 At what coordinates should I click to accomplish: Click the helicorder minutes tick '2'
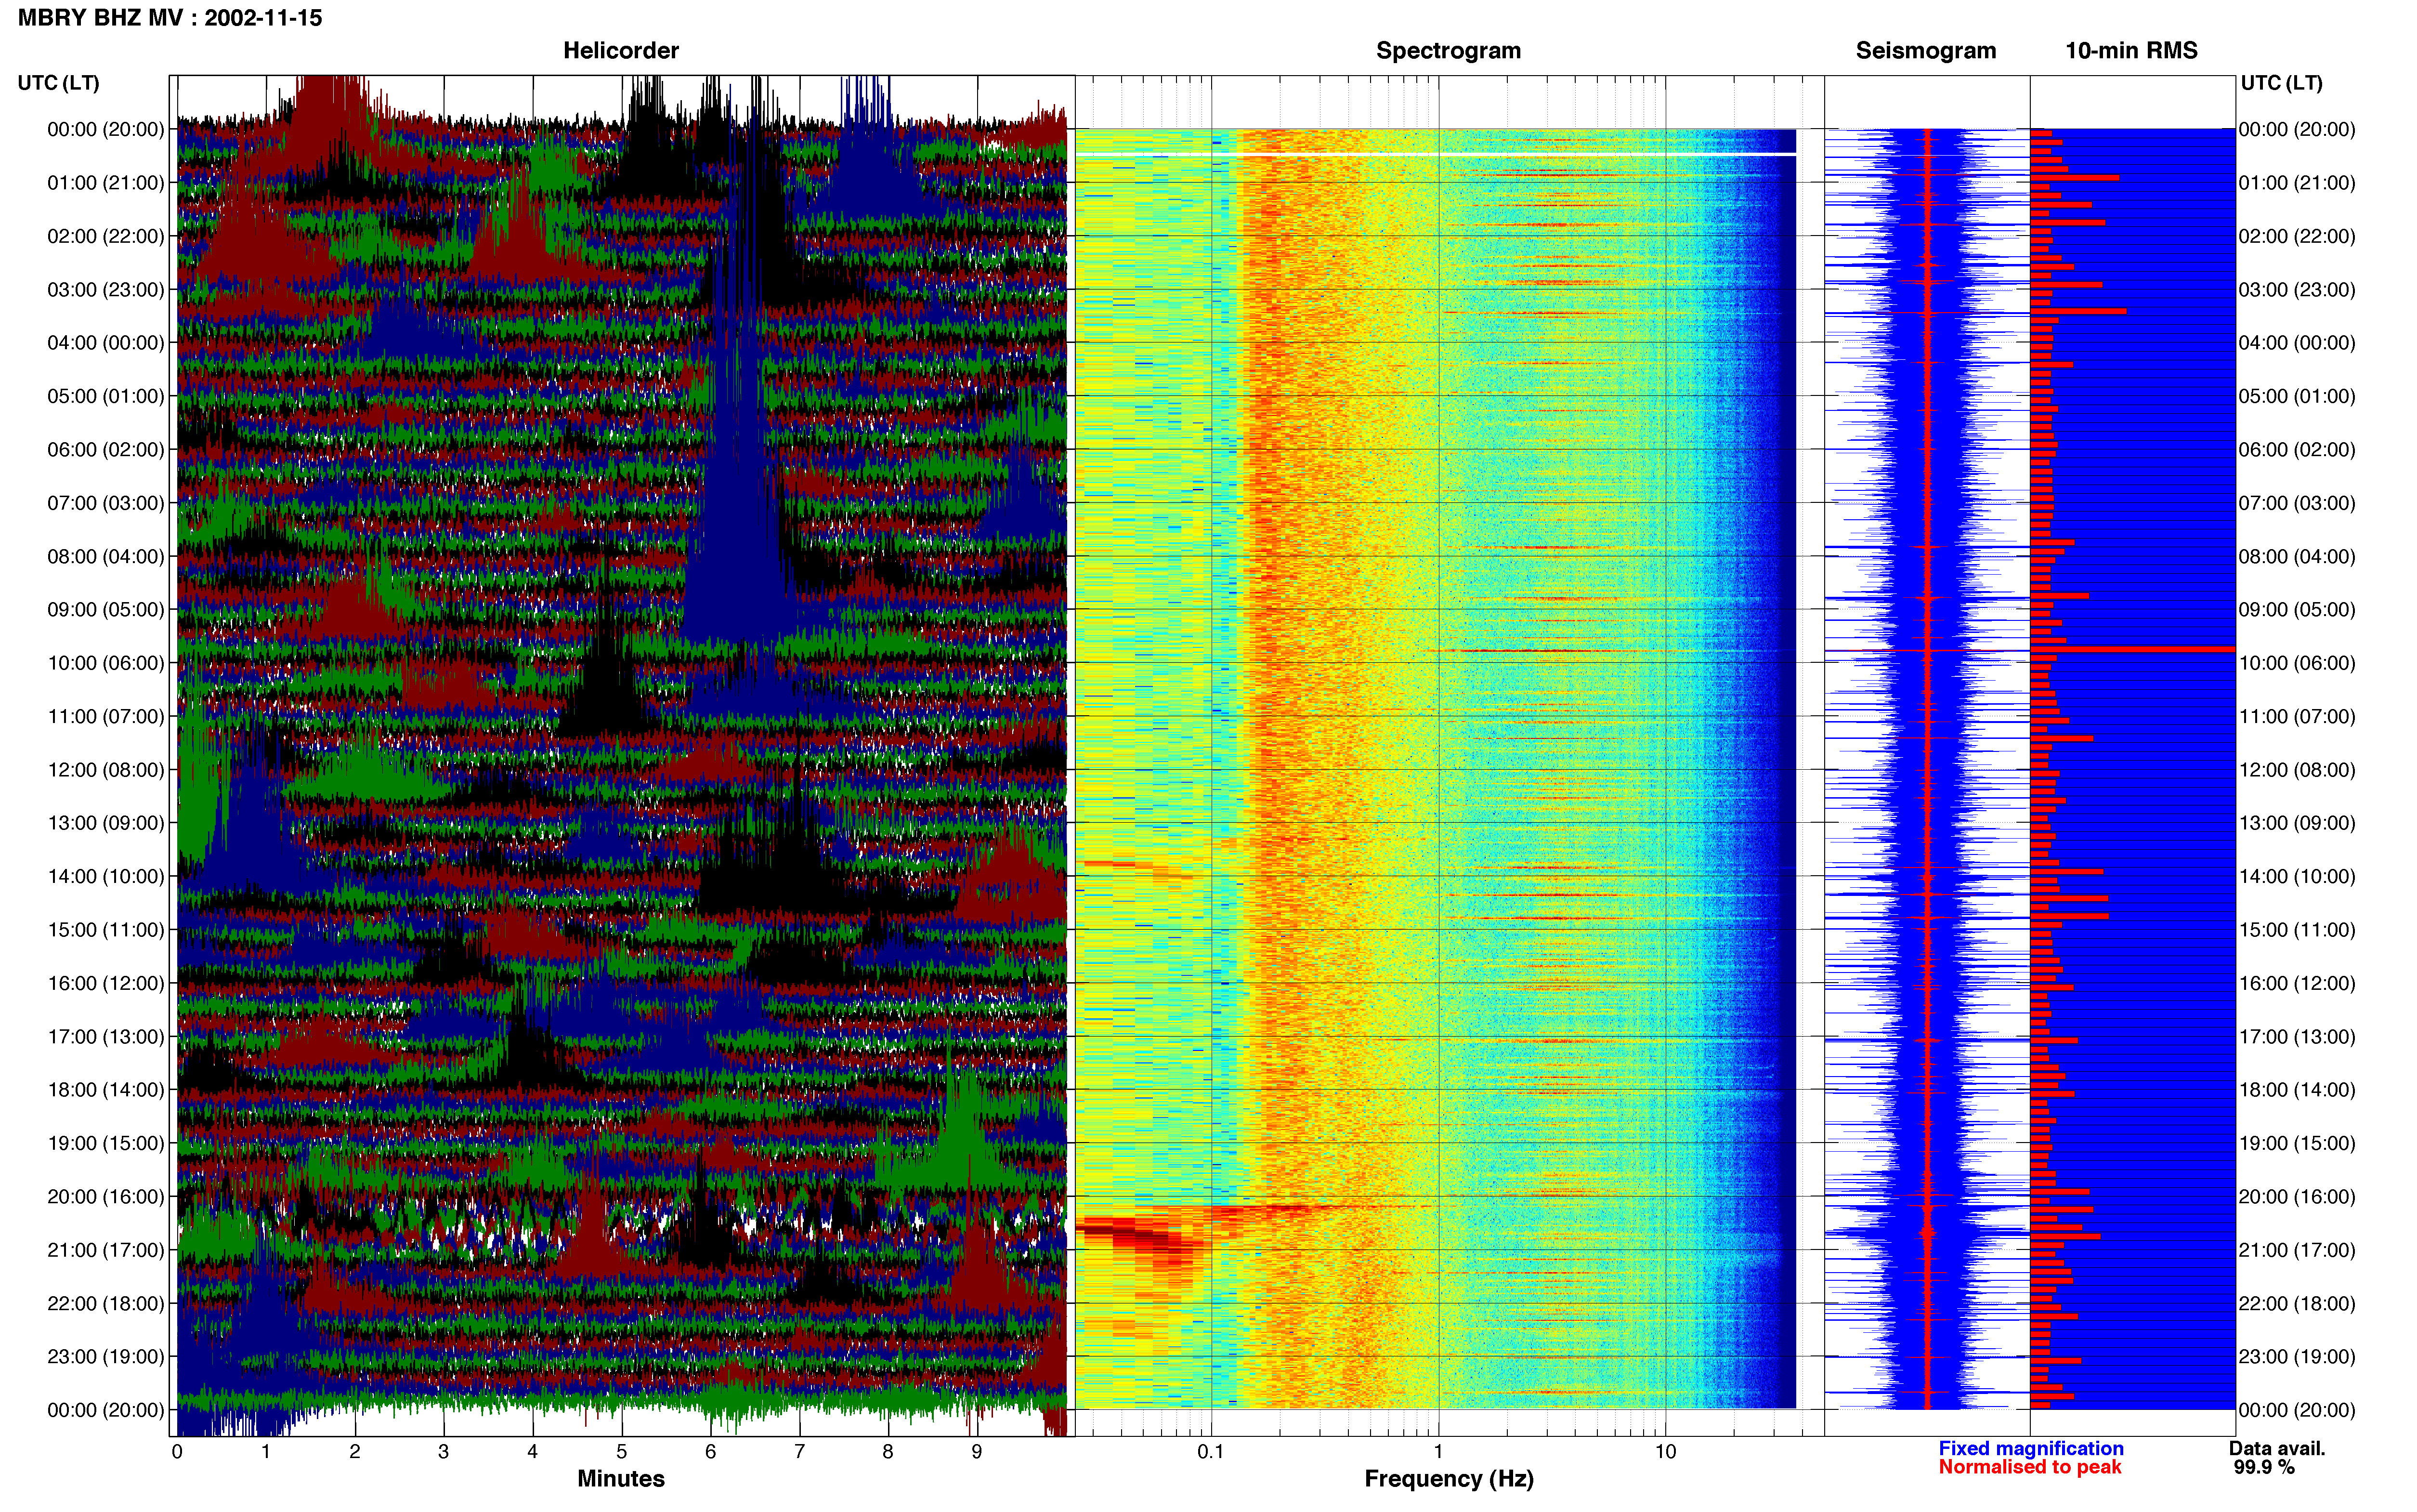pos(355,1452)
